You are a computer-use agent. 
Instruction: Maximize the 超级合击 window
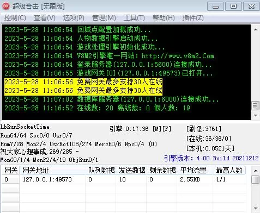tap(233, 7)
